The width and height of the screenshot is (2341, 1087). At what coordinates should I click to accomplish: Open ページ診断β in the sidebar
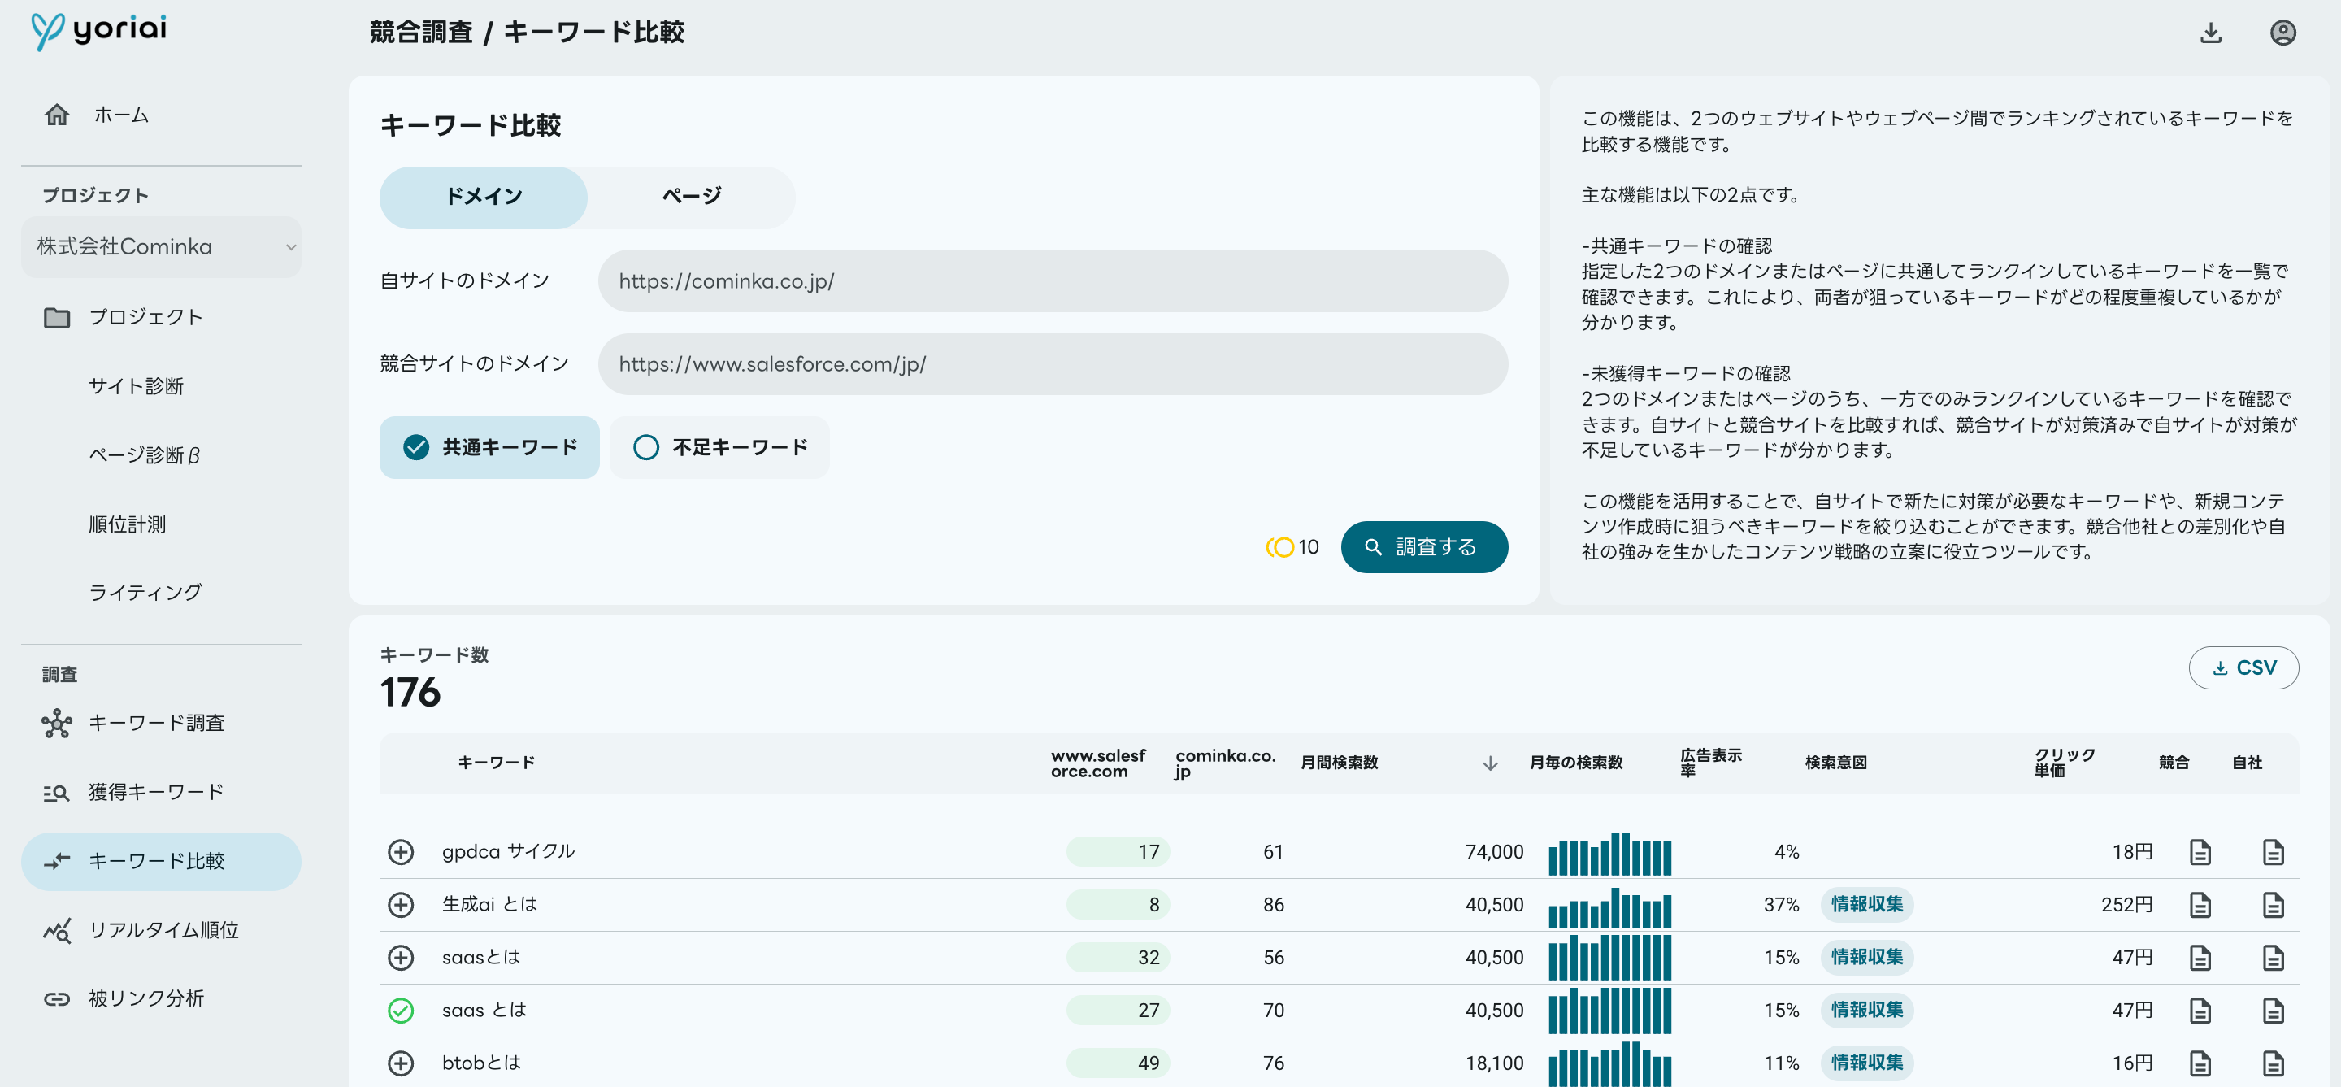click(145, 454)
